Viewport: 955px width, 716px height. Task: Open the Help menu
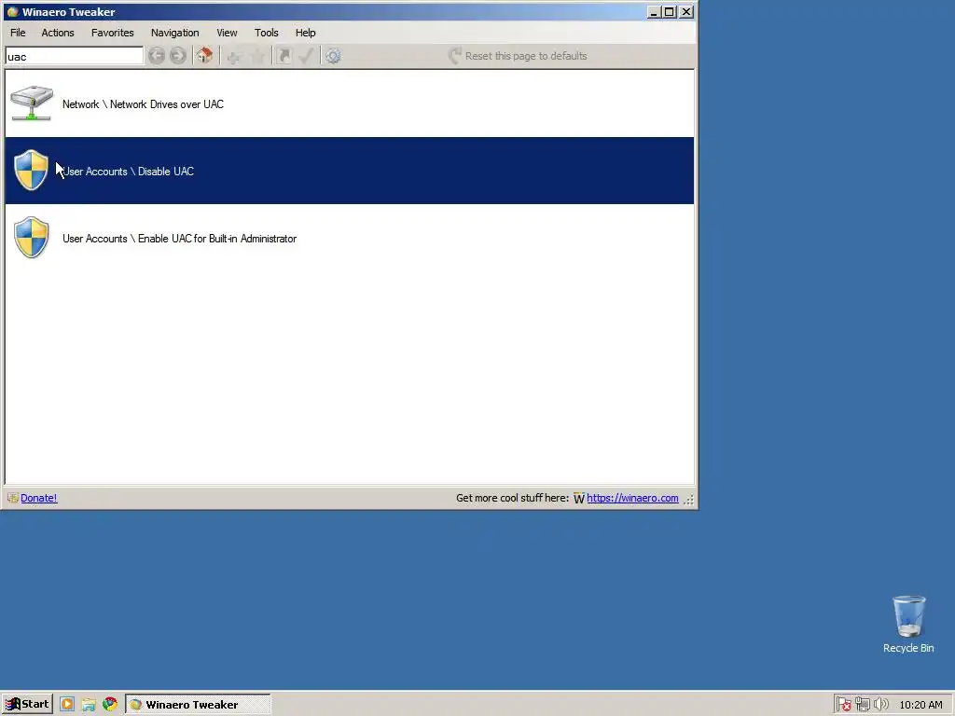(305, 33)
